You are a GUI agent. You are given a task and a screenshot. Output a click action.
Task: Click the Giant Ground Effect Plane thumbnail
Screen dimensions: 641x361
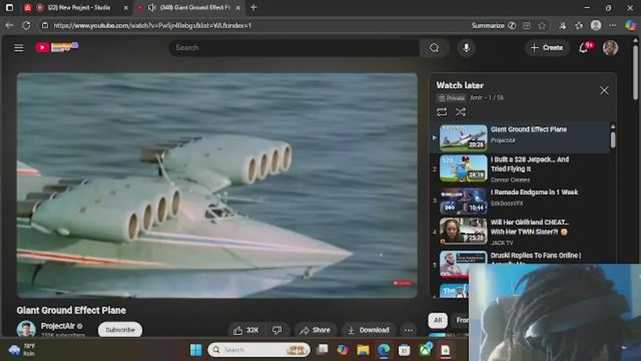click(x=463, y=138)
